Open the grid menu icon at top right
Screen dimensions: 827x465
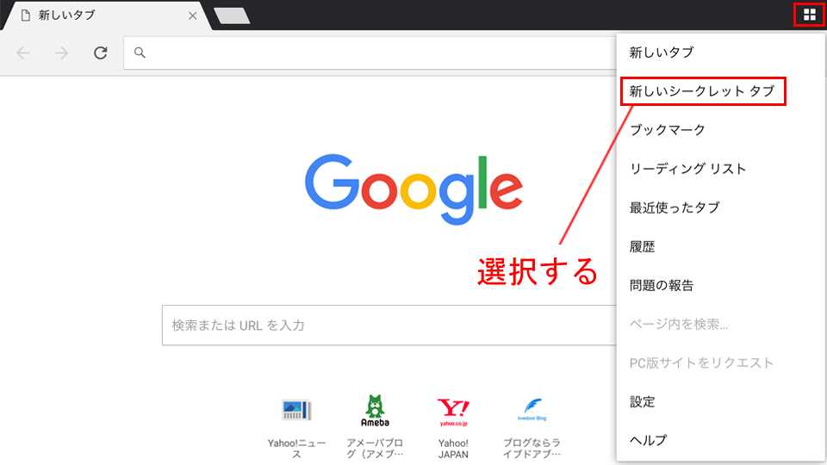809,15
